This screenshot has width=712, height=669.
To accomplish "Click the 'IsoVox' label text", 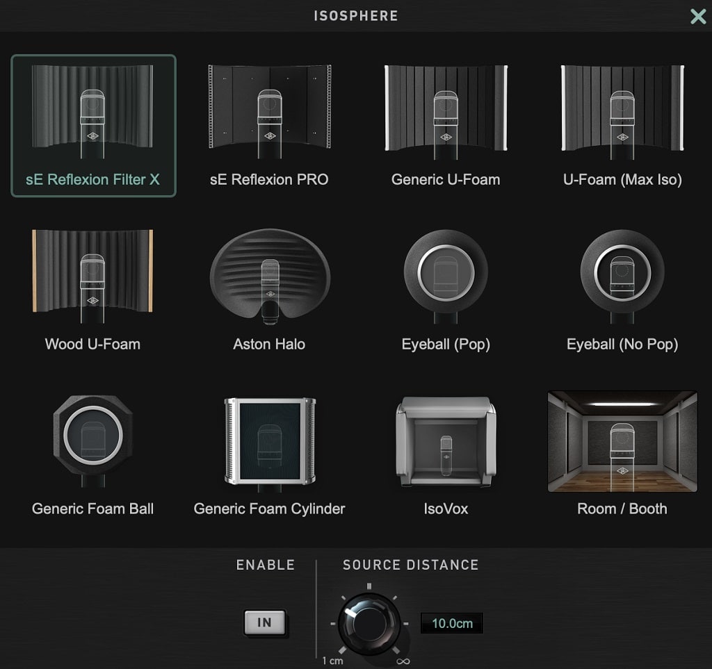I will coord(446,509).
